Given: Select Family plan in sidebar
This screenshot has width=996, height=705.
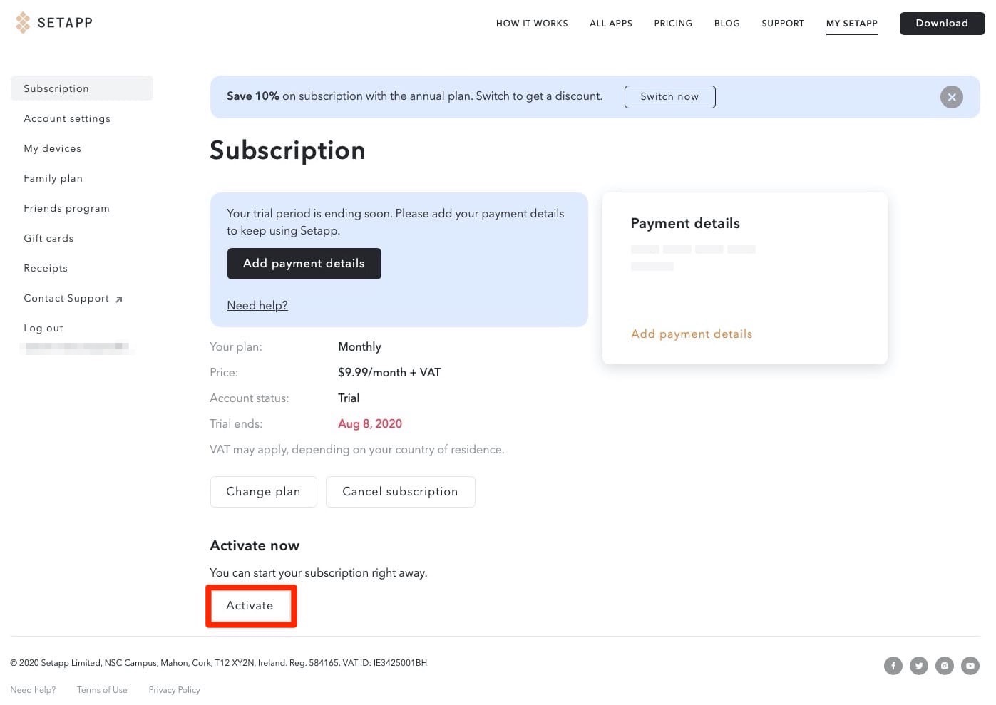Looking at the screenshot, I should 53,178.
